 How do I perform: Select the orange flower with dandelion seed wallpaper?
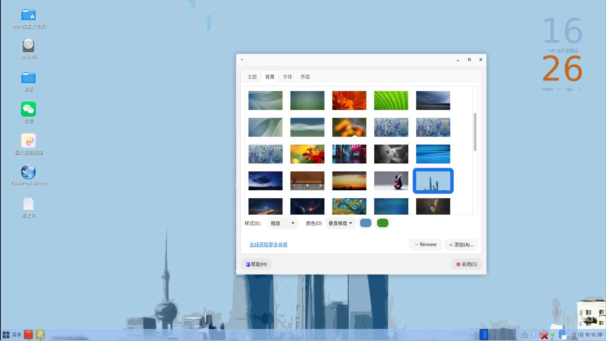pyautogui.click(x=349, y=127)
